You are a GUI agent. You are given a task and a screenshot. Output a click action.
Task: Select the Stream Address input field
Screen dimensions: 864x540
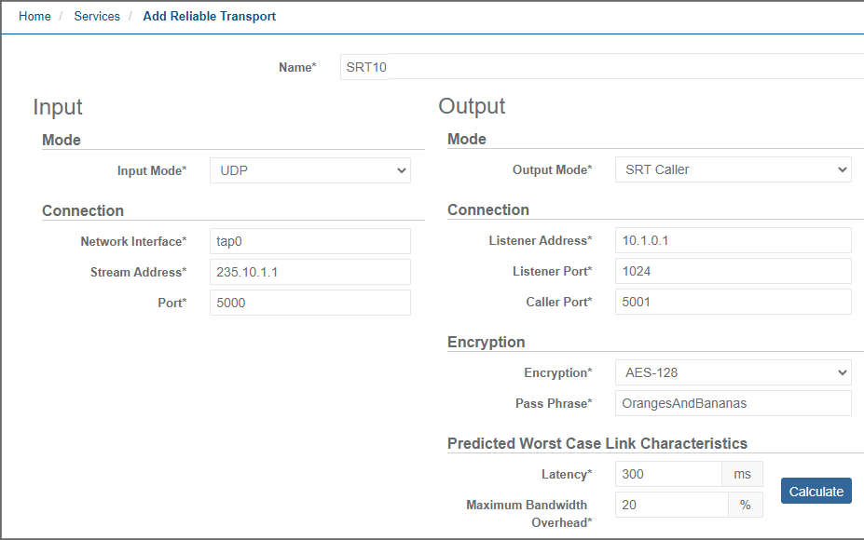click(309, 272)
